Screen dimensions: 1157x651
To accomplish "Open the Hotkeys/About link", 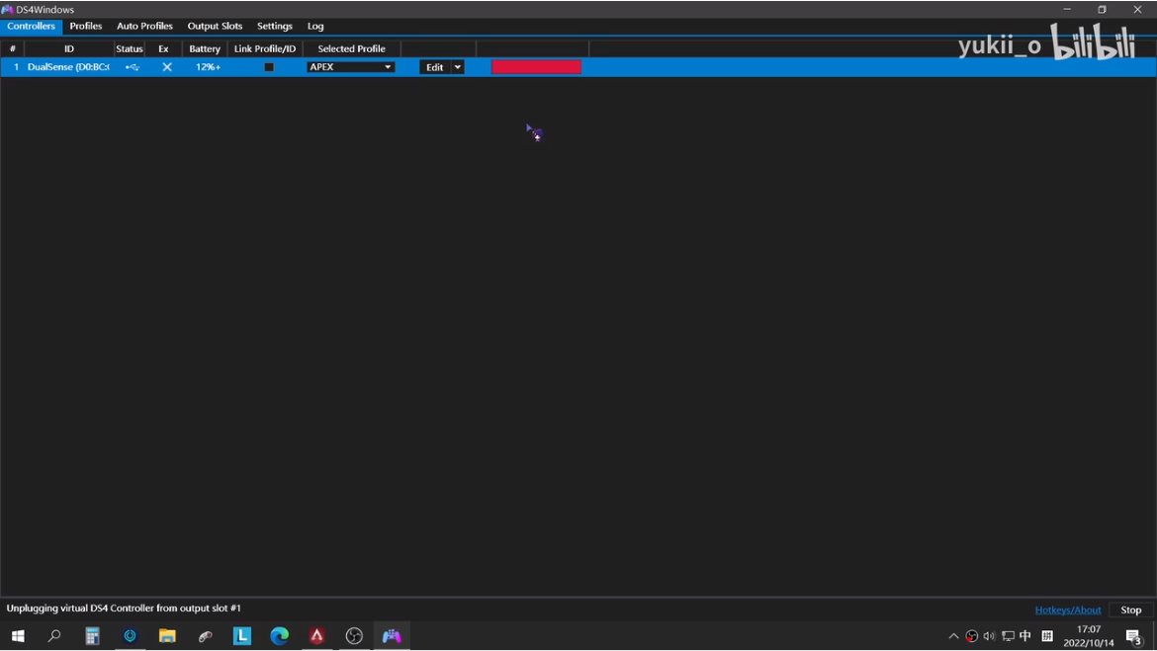I will pyautogui.click(x=1068, y=610).
